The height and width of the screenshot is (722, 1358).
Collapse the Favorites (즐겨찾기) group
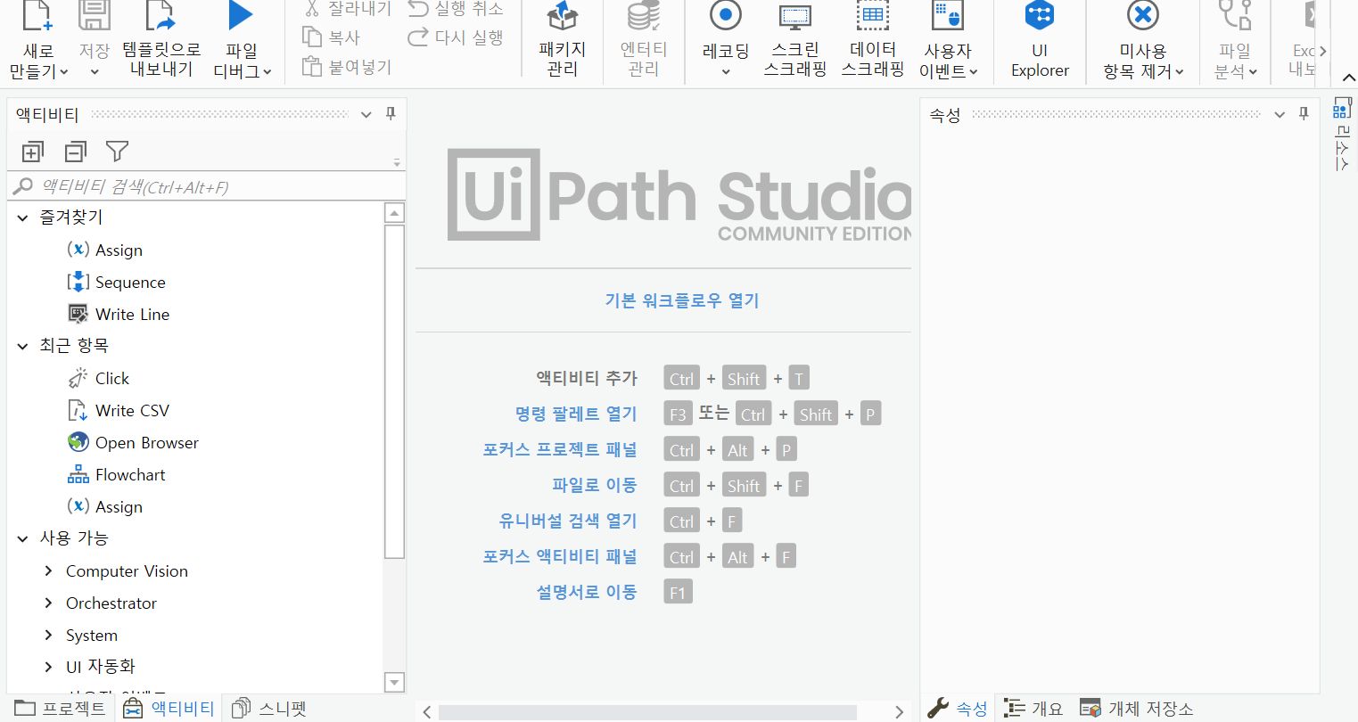click(x=23, y=217)
